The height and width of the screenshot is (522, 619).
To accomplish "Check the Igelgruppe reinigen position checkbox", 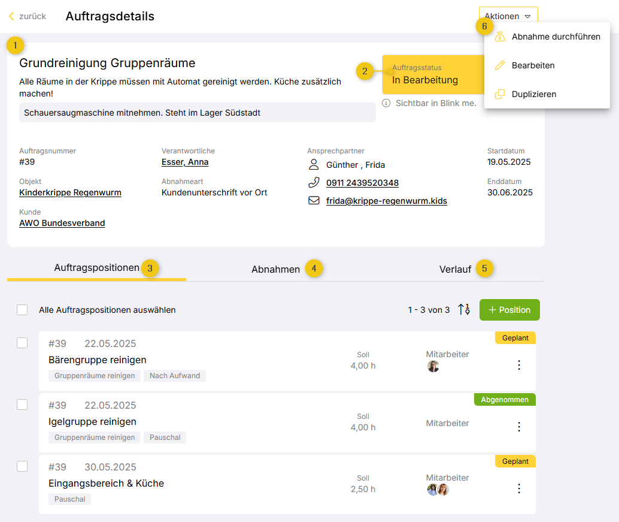I will [22, 405].
